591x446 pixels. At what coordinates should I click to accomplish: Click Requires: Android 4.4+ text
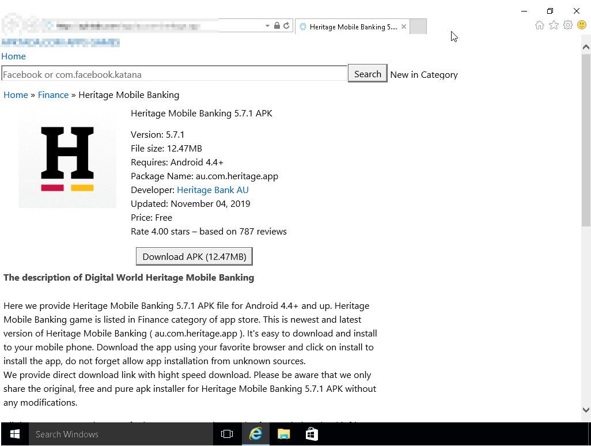[177, 162]
